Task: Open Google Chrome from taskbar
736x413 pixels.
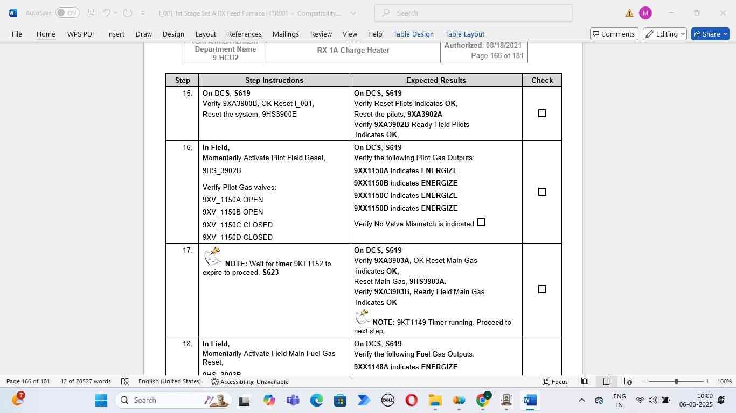Action: [x=483, y=400]
